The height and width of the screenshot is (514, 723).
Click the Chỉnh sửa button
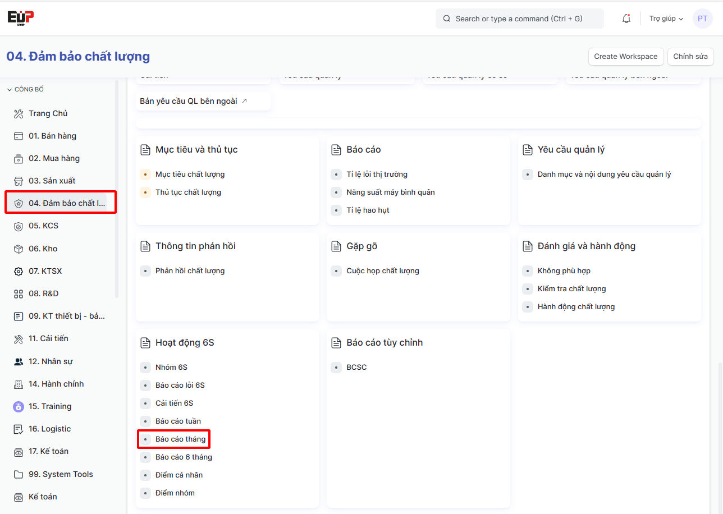(x=690, y=57)
